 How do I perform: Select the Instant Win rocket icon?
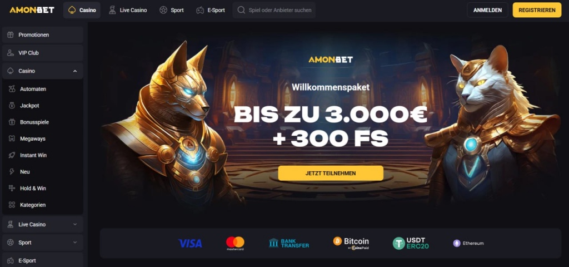[12, 155]
